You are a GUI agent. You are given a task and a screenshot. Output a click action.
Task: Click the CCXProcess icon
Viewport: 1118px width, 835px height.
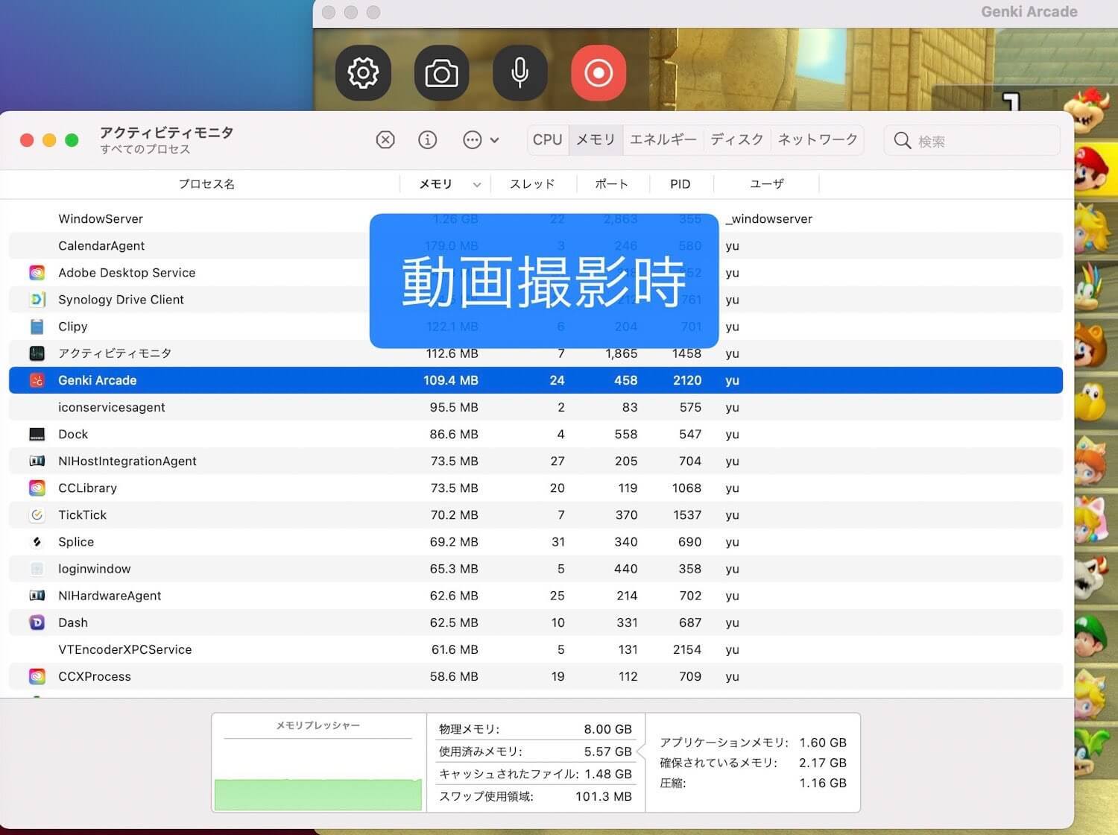[x=37, y=676]
